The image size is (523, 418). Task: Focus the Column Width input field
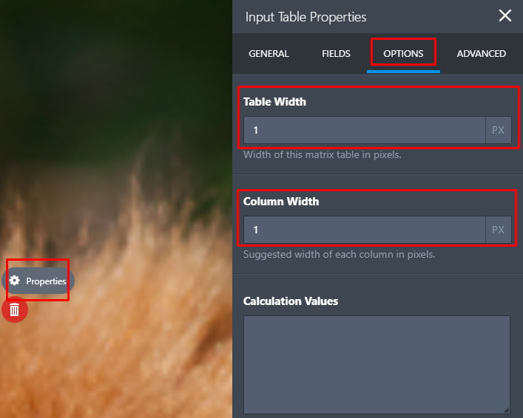point(364,230)
